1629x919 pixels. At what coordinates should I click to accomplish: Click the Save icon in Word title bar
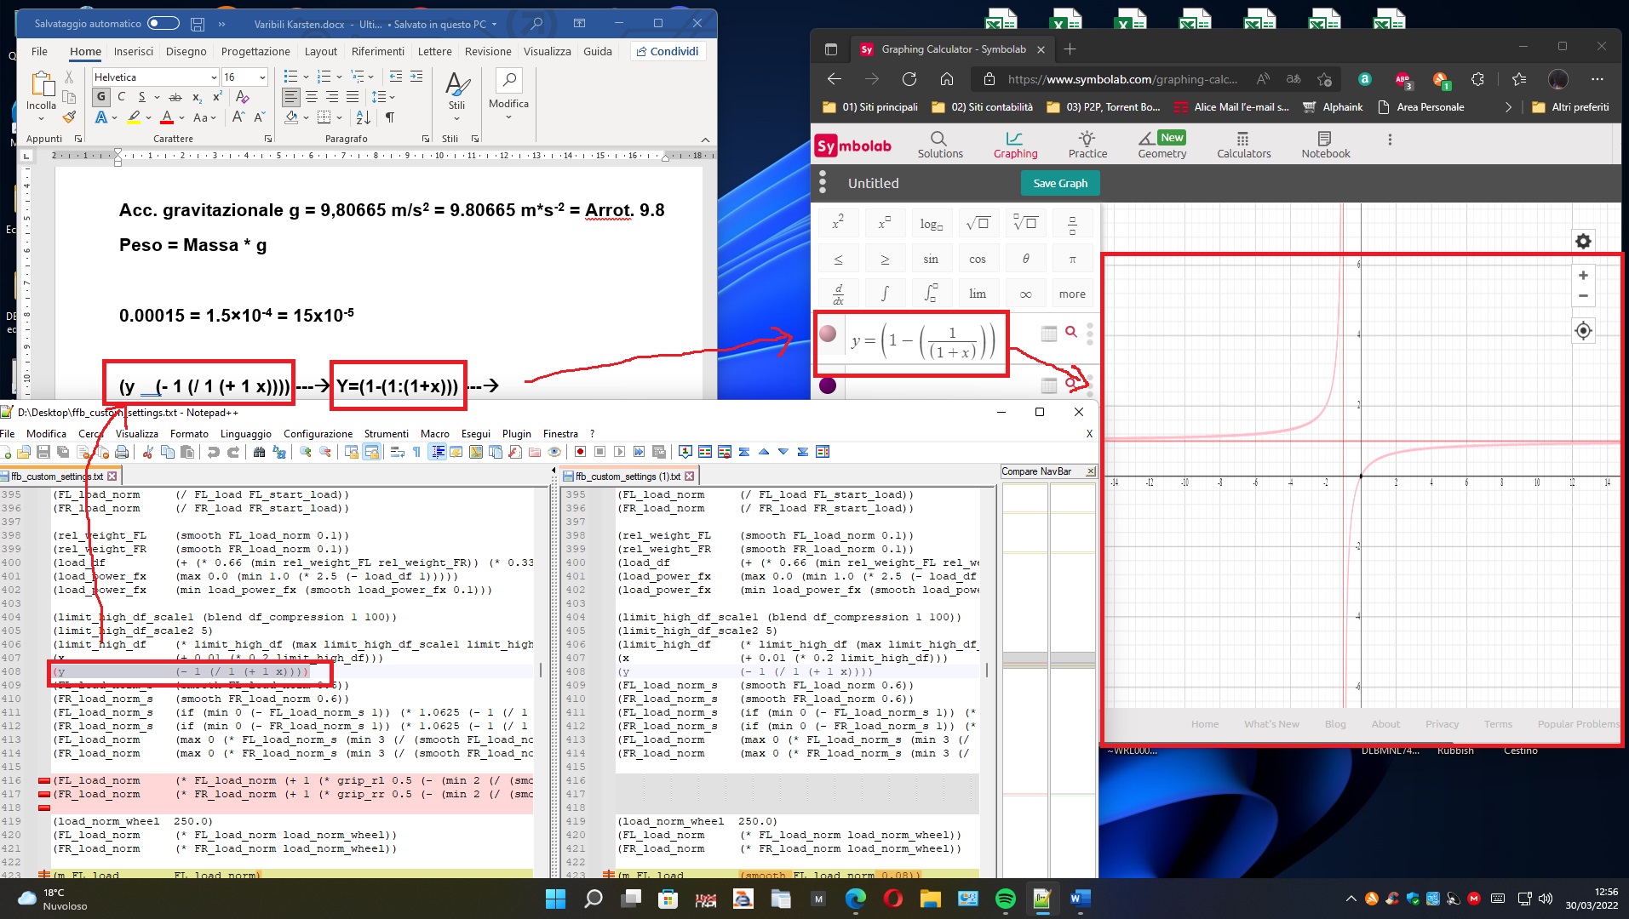[198, 24]
